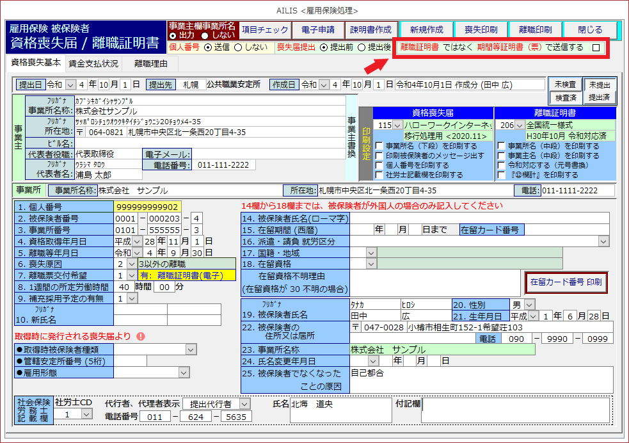Switch to the 賃金支払状況 tab
Screen dimensions: 629x443
click(93, 63)
